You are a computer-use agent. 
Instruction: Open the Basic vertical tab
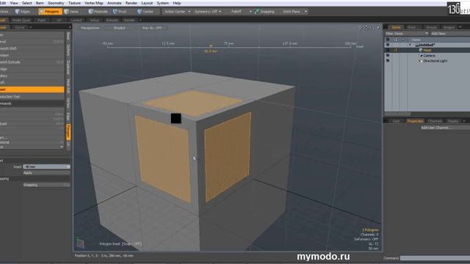click(x=68, y=36)
